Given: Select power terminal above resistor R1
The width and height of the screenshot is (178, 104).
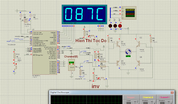Looking at the screenshot, I should pyautogui.click(x=94, y=69).
